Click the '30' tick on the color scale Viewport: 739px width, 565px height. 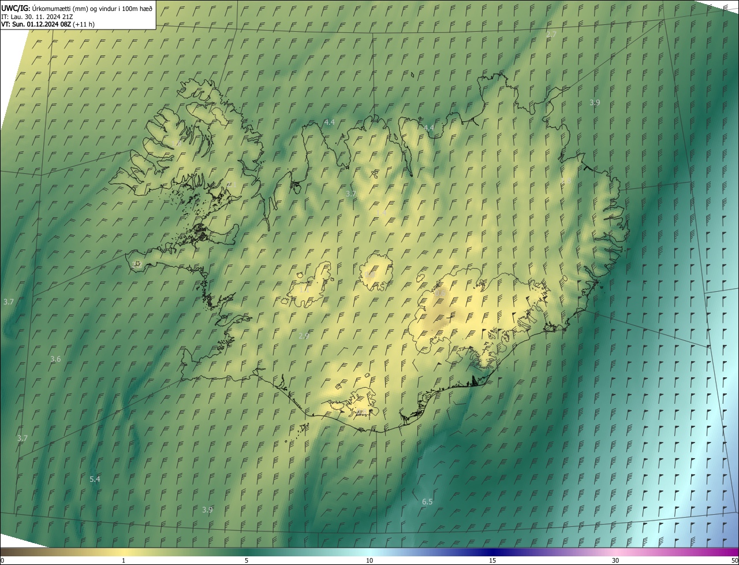point(615,560)
